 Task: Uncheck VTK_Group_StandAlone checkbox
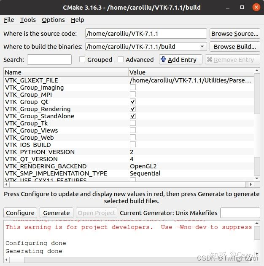[133, 116]
